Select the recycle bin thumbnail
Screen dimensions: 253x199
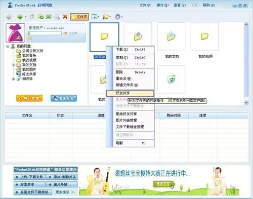(171, 79)
